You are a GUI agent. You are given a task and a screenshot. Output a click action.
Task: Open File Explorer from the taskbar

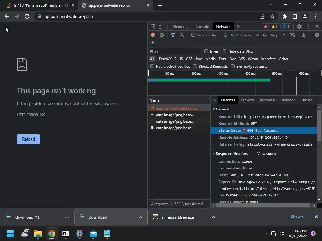(x=38, y=233)
